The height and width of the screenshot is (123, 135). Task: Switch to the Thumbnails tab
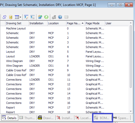[x=27, y=118]
